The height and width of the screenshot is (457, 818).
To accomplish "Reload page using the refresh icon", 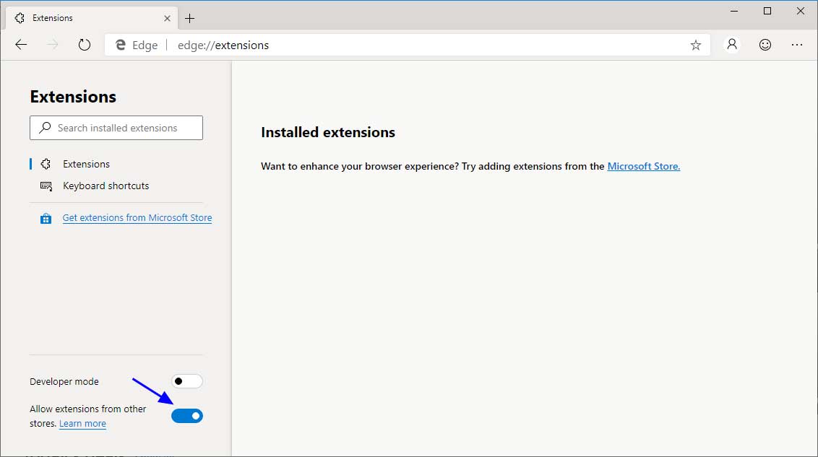I will point(85,44).
